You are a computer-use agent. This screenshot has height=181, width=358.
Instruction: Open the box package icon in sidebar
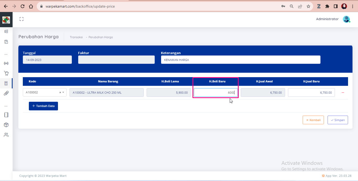click(x=6, y=125)
